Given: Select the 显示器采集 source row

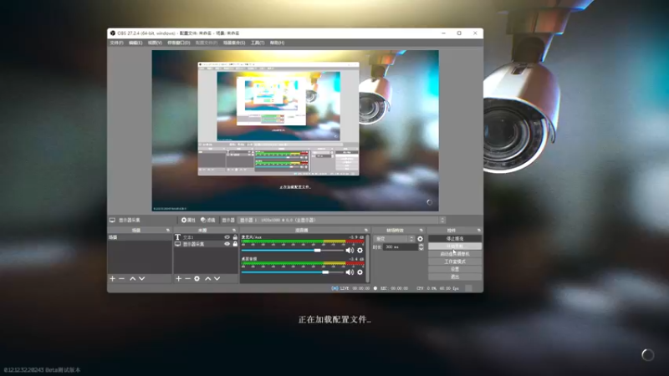Looking at the screenshot, I should (x=206, y=244).
